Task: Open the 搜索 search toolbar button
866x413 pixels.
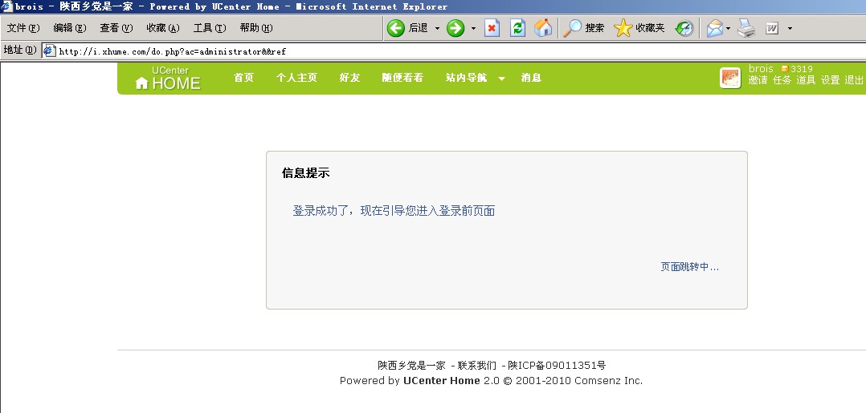Action: coord(584,28)
